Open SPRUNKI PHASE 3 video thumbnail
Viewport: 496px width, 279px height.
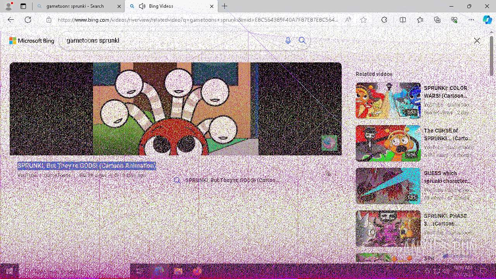[x=388, y=228]
